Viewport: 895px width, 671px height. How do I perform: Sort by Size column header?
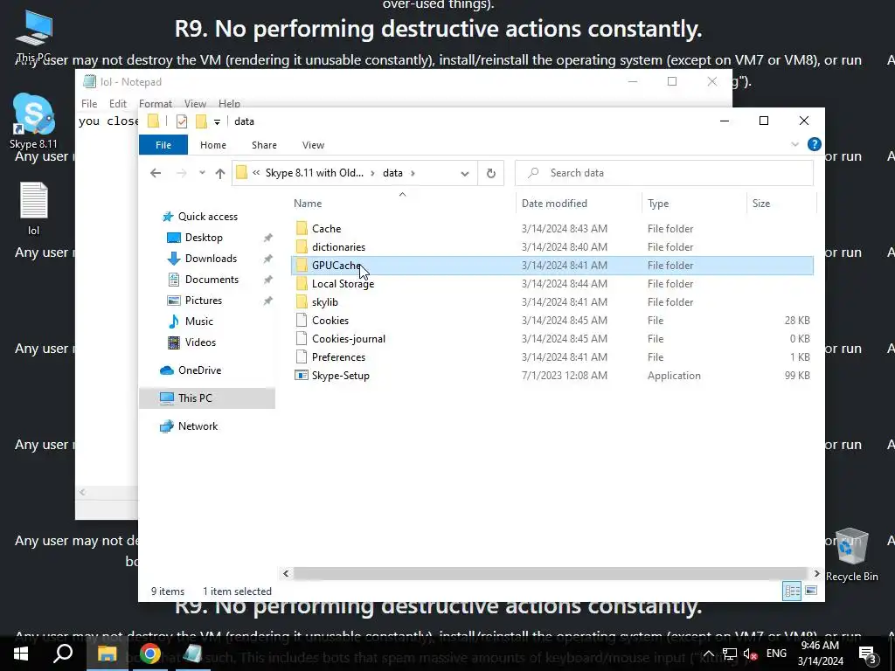(x=781, y=203)
